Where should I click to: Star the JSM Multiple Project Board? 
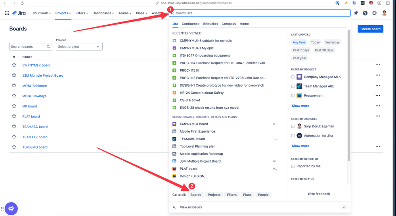[x=14, y=75]
